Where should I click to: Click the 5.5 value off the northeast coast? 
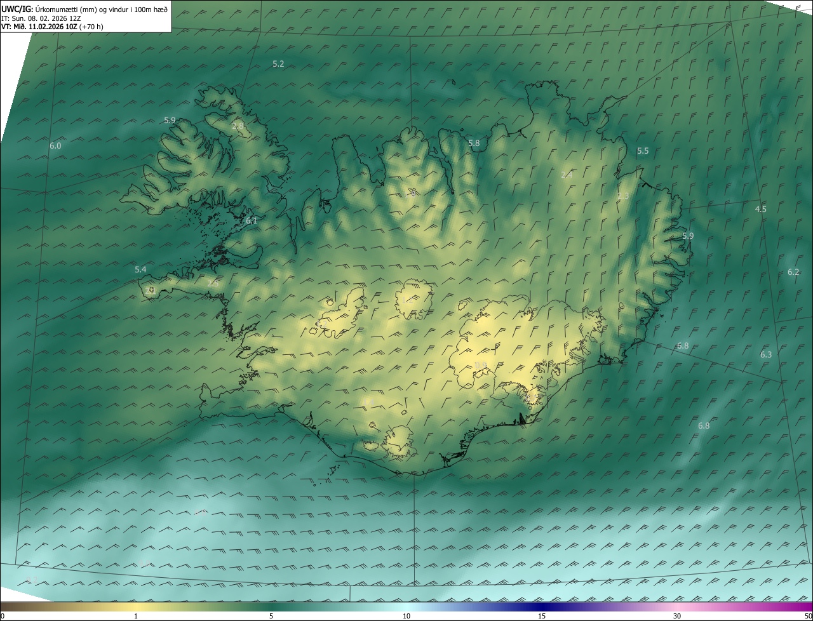pyautogui.click(x=643, y=150)
